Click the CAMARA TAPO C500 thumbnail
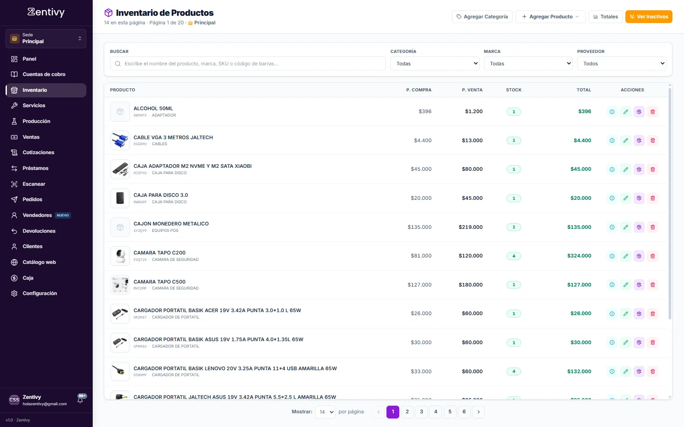 (x=120, y=285)
